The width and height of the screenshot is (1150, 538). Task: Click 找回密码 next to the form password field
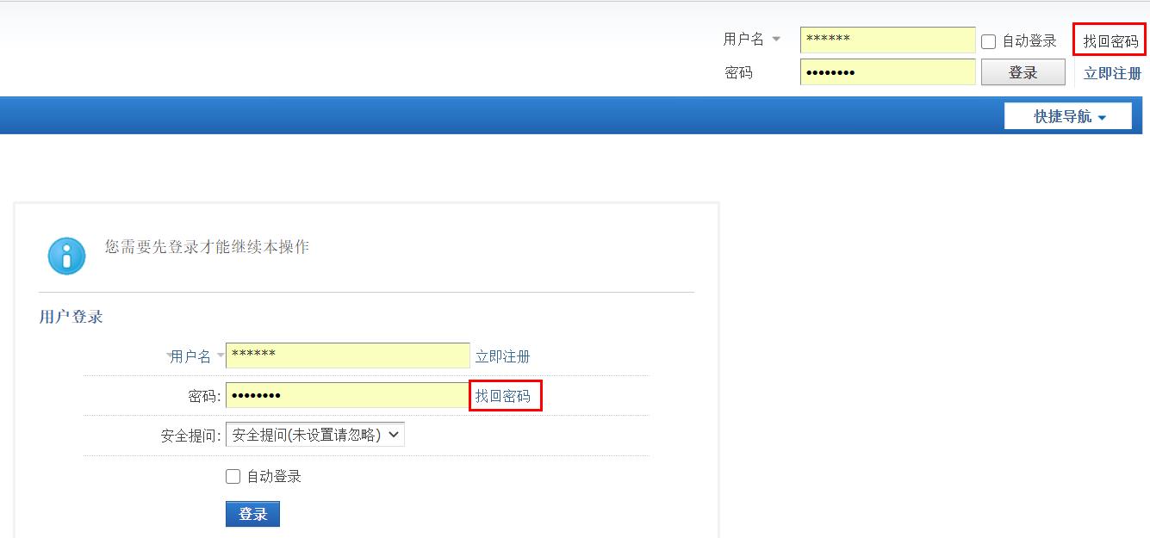505,396
